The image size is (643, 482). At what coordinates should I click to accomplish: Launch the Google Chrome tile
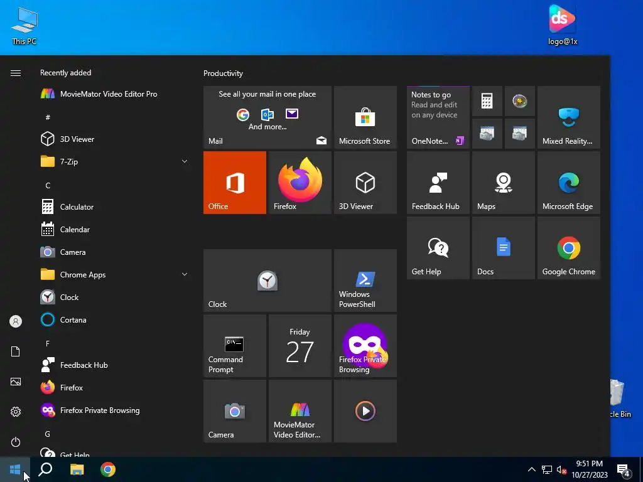569,248
